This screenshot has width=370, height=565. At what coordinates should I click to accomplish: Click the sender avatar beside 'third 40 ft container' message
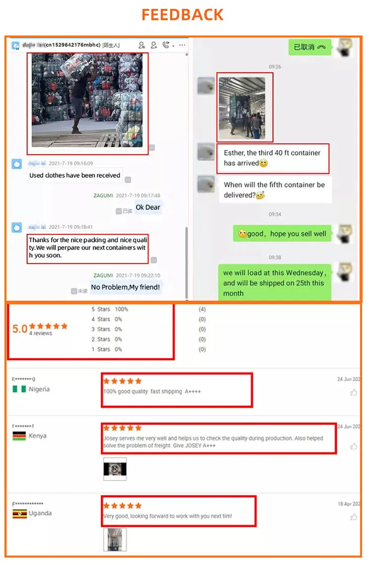(x=206, y=152)
